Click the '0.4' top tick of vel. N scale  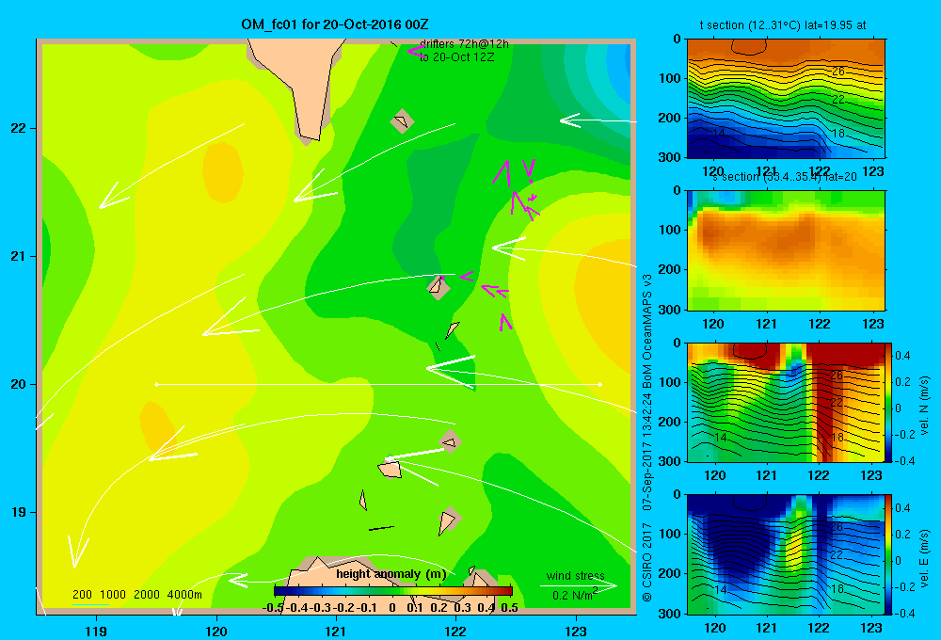coord(902,356)
